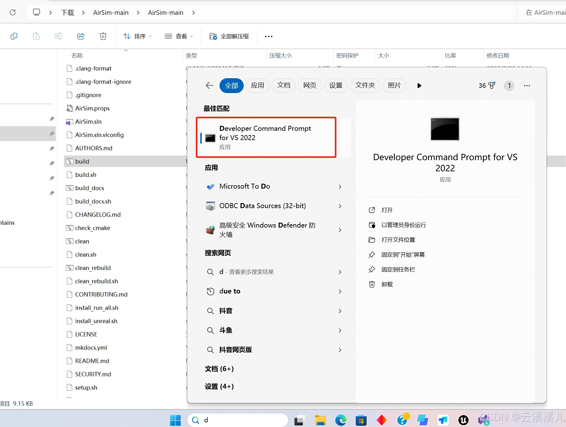Select the 文件夹 filter tab
This screenshot has width=566, height=427.
[x=365, y=85]
